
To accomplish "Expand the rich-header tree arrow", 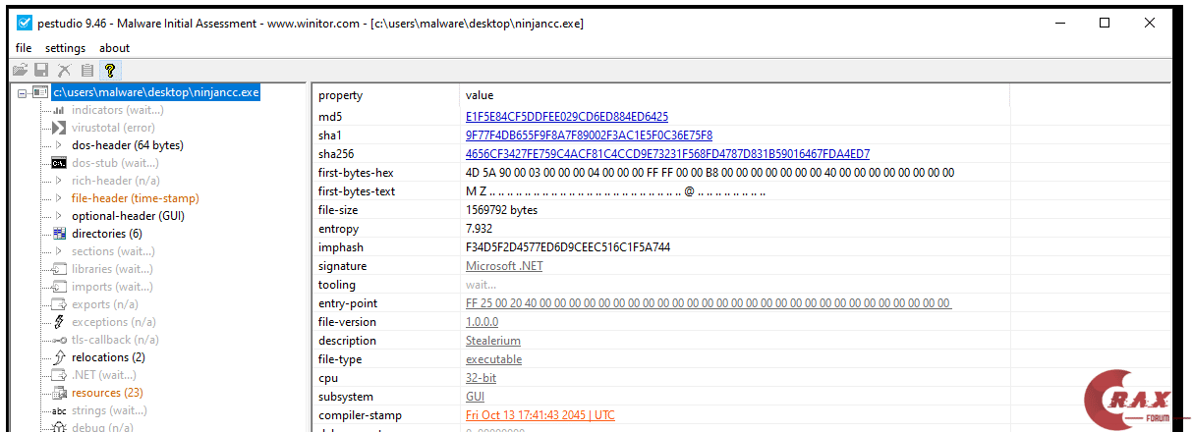I will coord(59,181).
